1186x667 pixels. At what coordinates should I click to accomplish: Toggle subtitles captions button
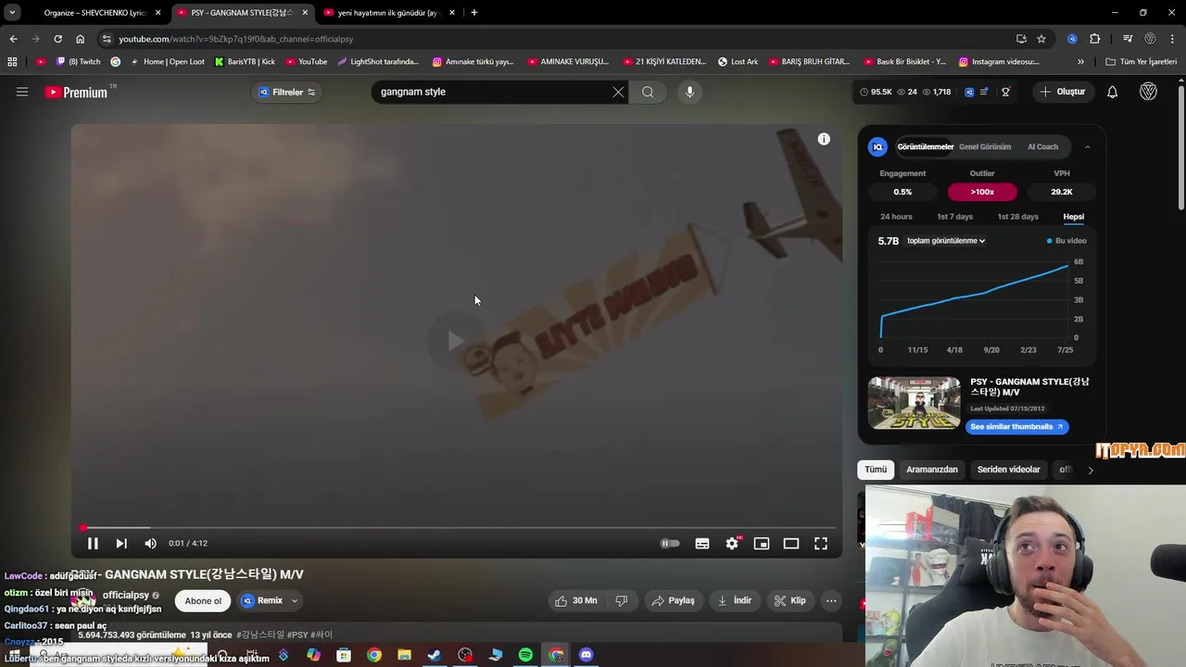(x=702, y=544)
